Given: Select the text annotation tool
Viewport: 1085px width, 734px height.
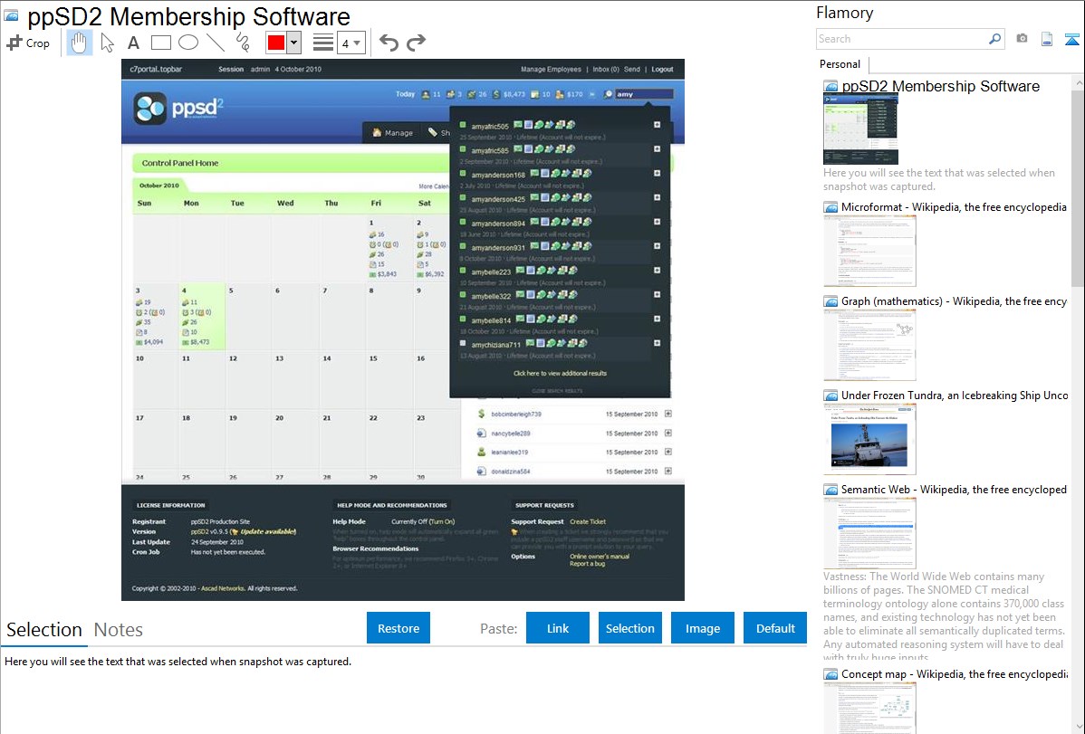Looking at the screenshot, I should click(x=133, y=43).
